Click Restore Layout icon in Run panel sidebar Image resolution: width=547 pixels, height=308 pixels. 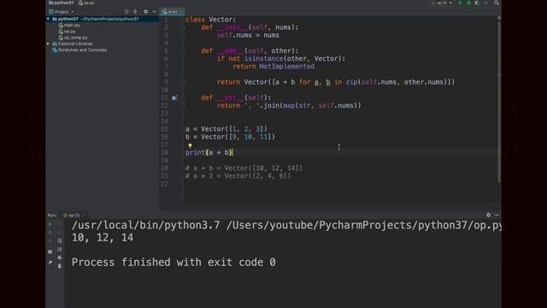click(x=50, y=252)
